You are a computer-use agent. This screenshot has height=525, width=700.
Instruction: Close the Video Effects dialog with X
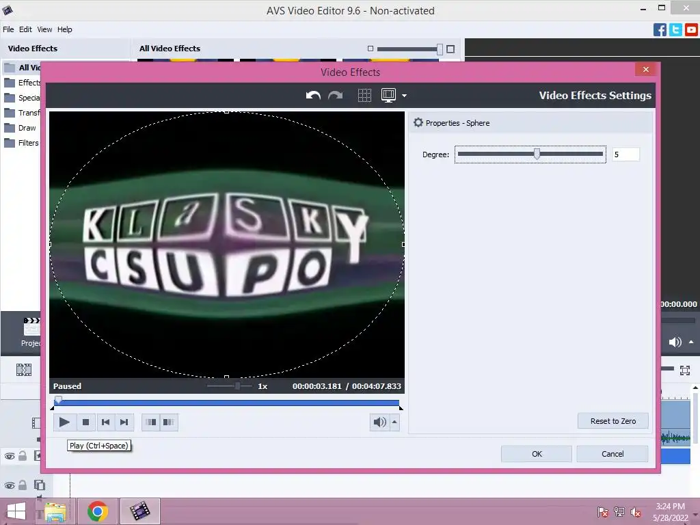tap(645, 69)
